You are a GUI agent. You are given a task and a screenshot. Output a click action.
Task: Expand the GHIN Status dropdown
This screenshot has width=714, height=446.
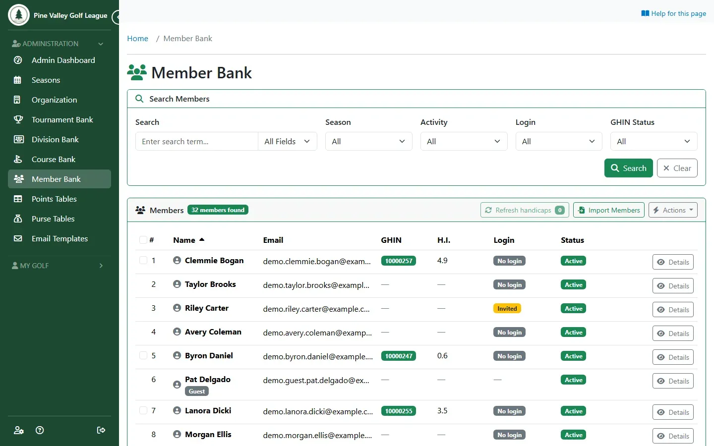(x=654, y=141)
